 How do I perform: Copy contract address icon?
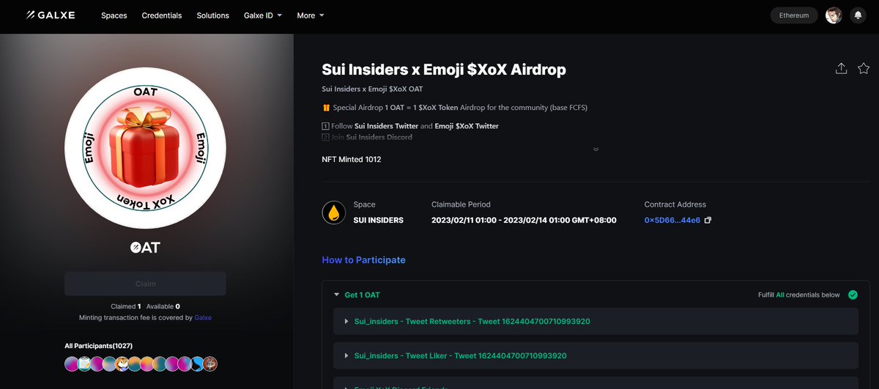[708, 220]
